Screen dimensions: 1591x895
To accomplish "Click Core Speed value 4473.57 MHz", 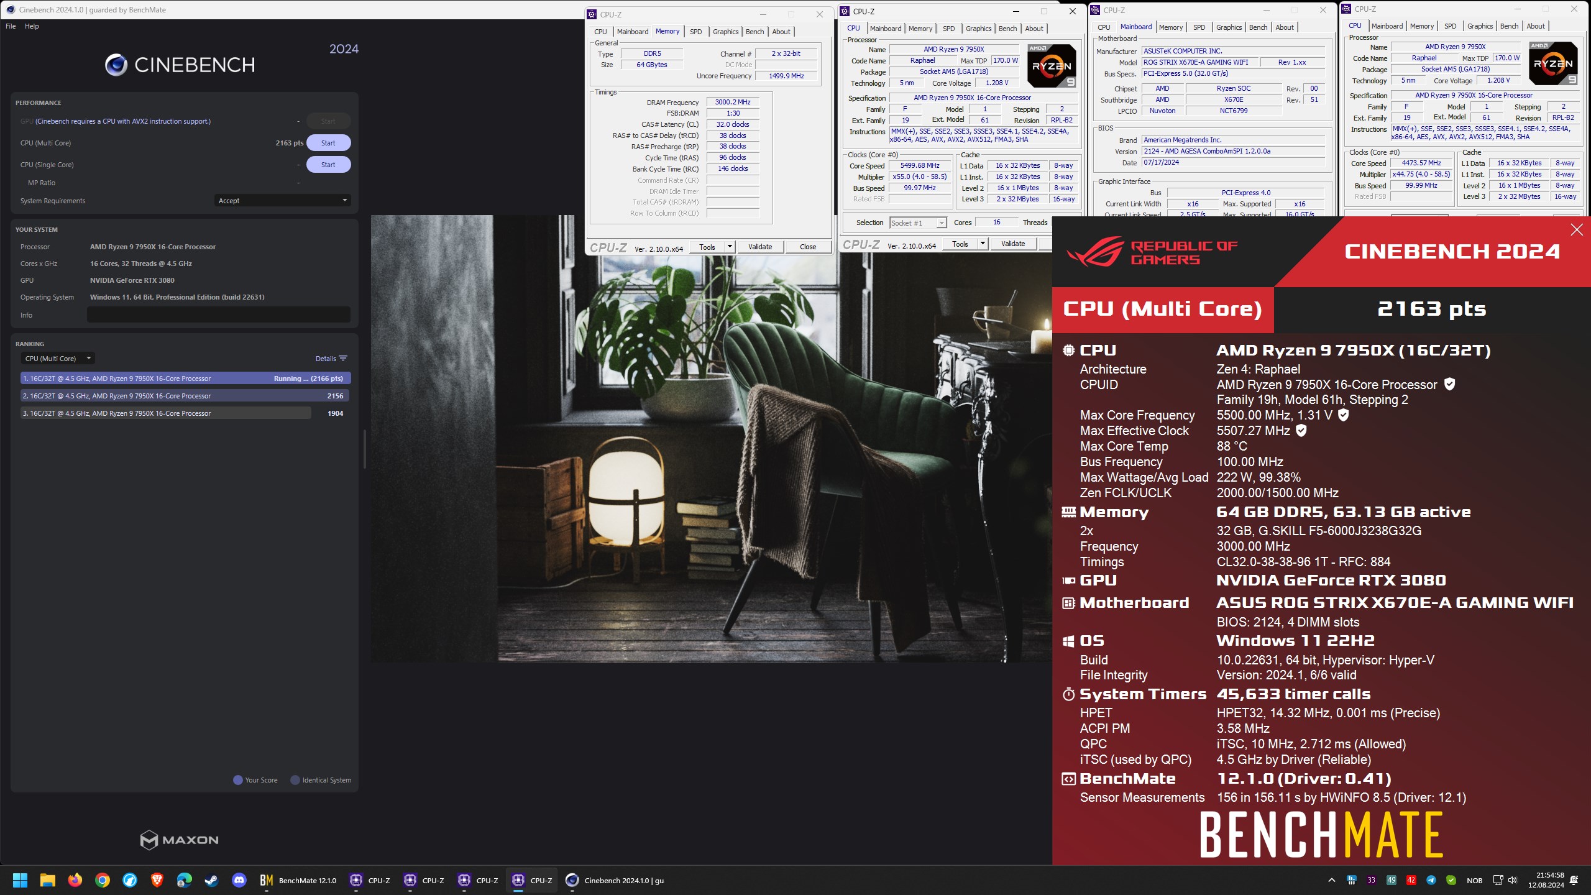I will [x=1421, y=163].
